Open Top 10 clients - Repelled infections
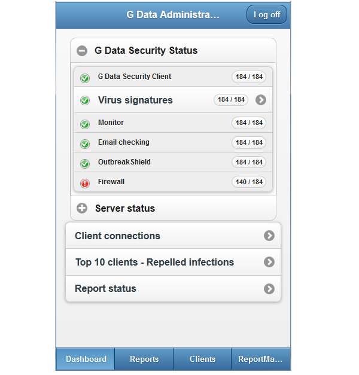Image resolution: width=359 pixels, height=375 pixels. pos(172,262)
